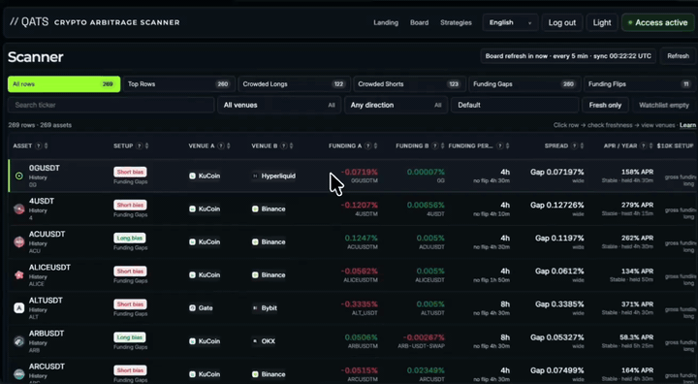Viewport: 698px width, 384px height.
Task: Click the Funding B column help icon
Action: point(435,146)
